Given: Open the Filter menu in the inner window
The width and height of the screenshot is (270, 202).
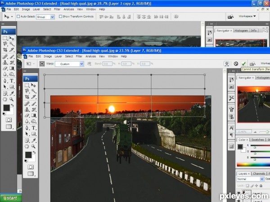Looking at the screenshot, I should coord(79,57).
